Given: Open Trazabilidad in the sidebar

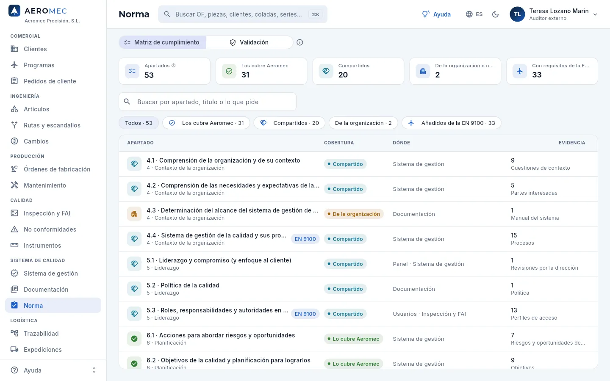Looking at the screenshot, I should [53, 334].
